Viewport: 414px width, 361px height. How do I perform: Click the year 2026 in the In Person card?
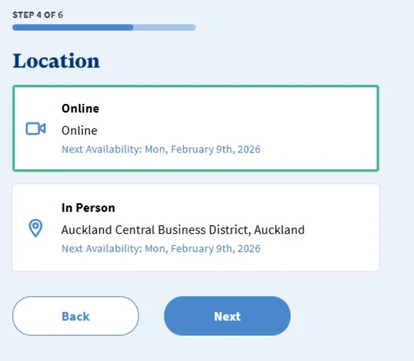[249, 249]
